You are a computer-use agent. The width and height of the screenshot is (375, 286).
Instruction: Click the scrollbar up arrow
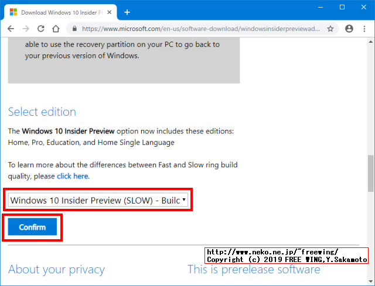pos(370,42)
